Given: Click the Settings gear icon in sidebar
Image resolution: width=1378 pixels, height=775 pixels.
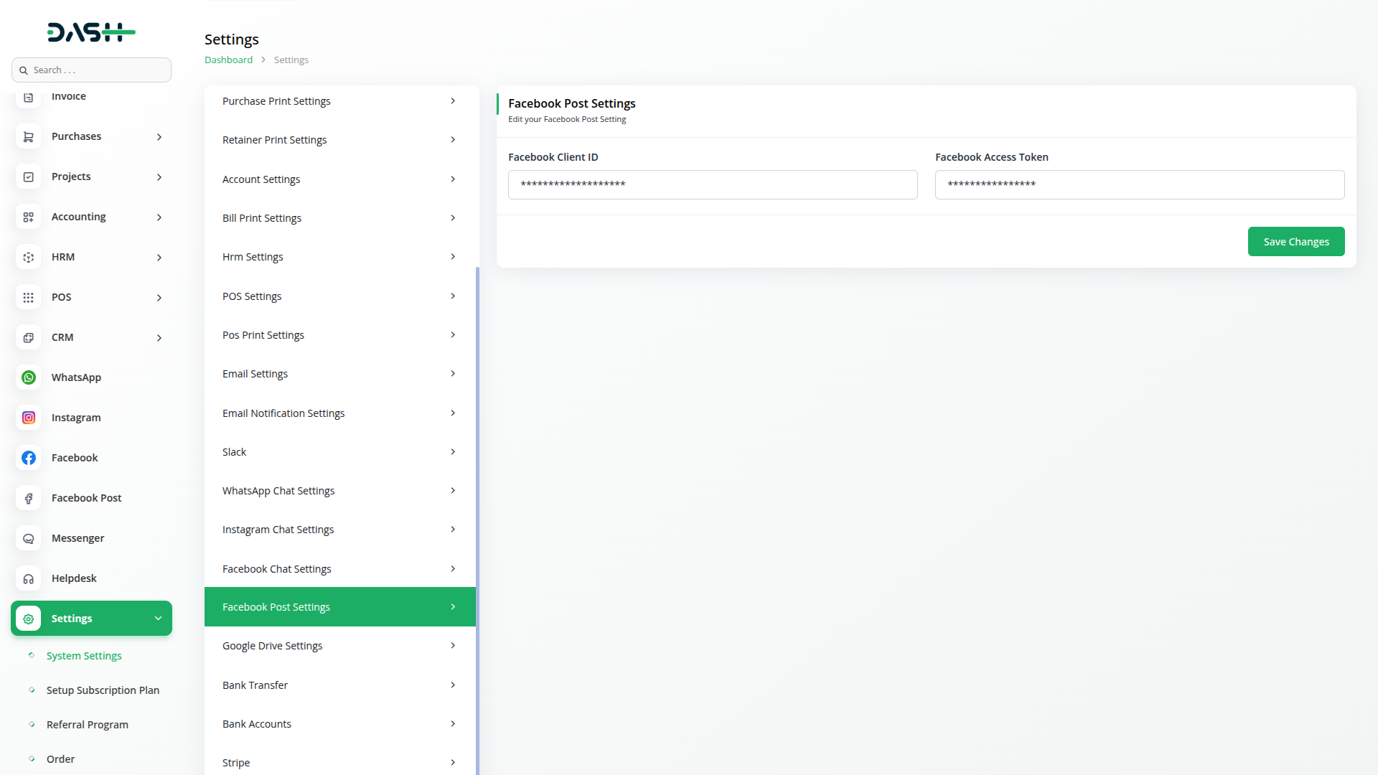Looking at the screenshot, I should coord(29,619).
